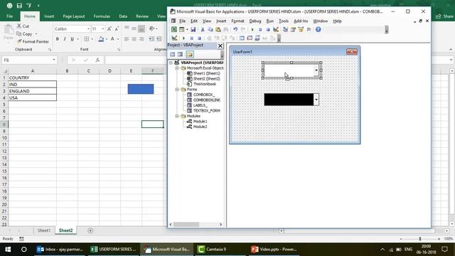Undo last action in VBA editor

(235, 29)
